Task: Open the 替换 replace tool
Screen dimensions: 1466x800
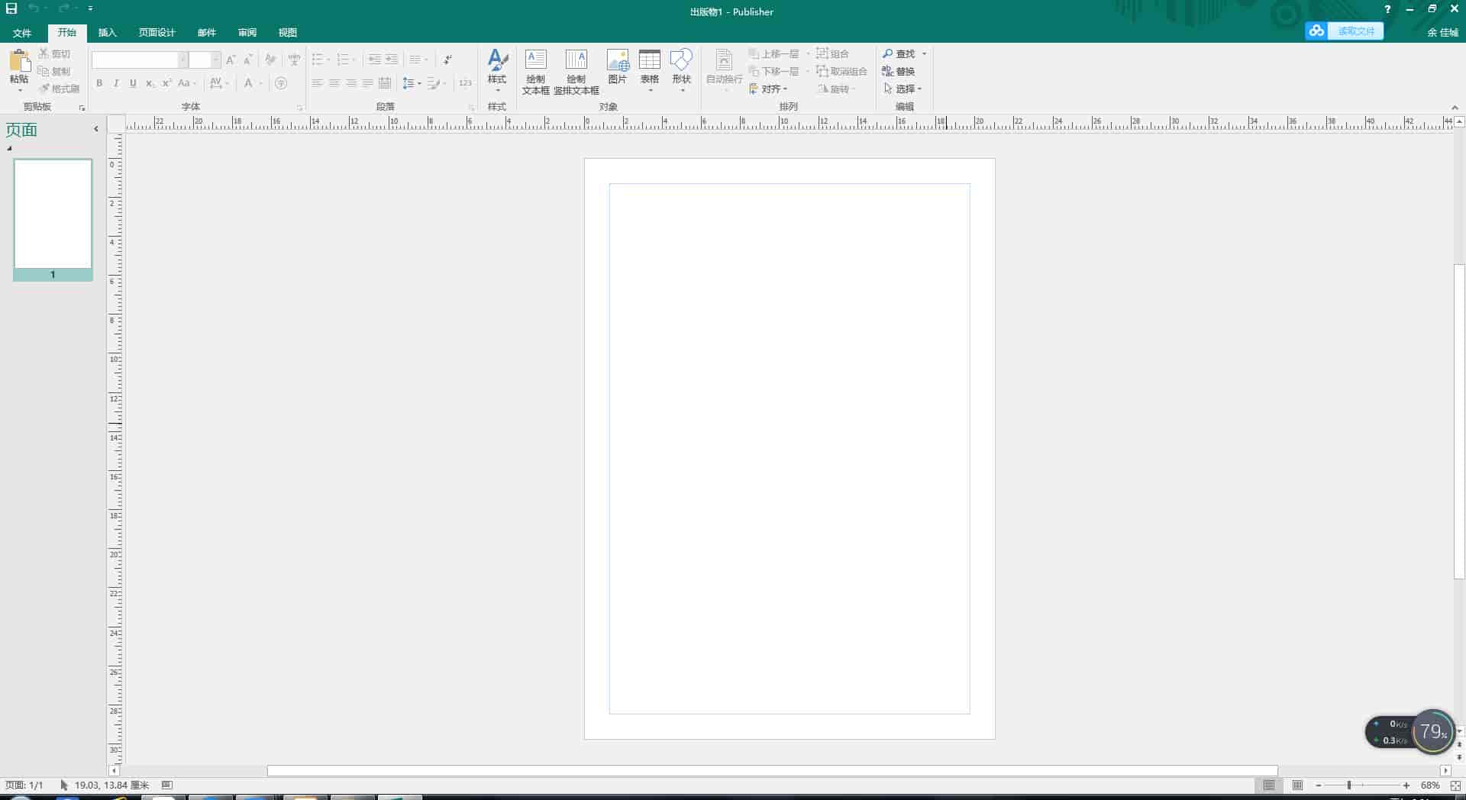Action: [x=904, y=71]
